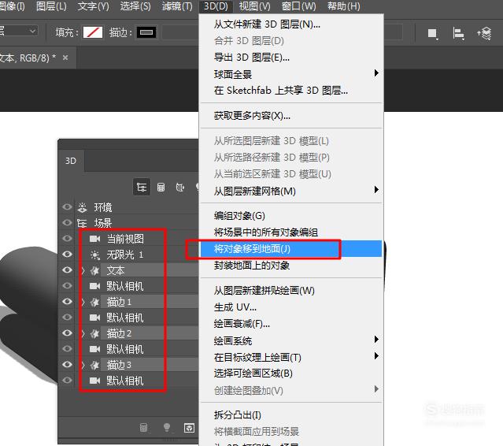Open the 视图(V) menu

(255, 6)
